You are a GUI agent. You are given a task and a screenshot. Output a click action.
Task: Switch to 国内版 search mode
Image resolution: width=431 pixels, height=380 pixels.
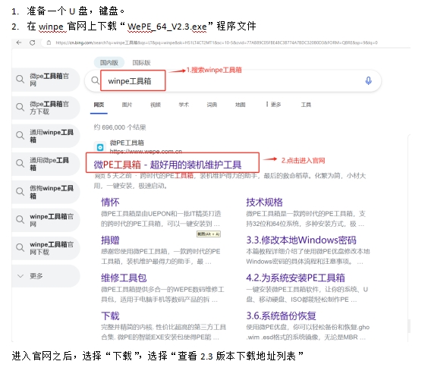pyautogui.click(x=109, y=63)
